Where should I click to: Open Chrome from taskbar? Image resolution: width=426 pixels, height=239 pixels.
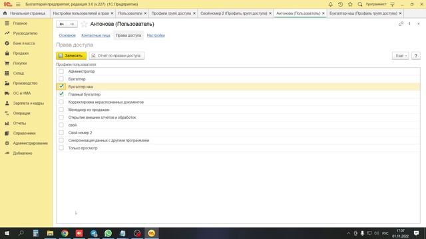pyautogui.click(x=65, y=233)
